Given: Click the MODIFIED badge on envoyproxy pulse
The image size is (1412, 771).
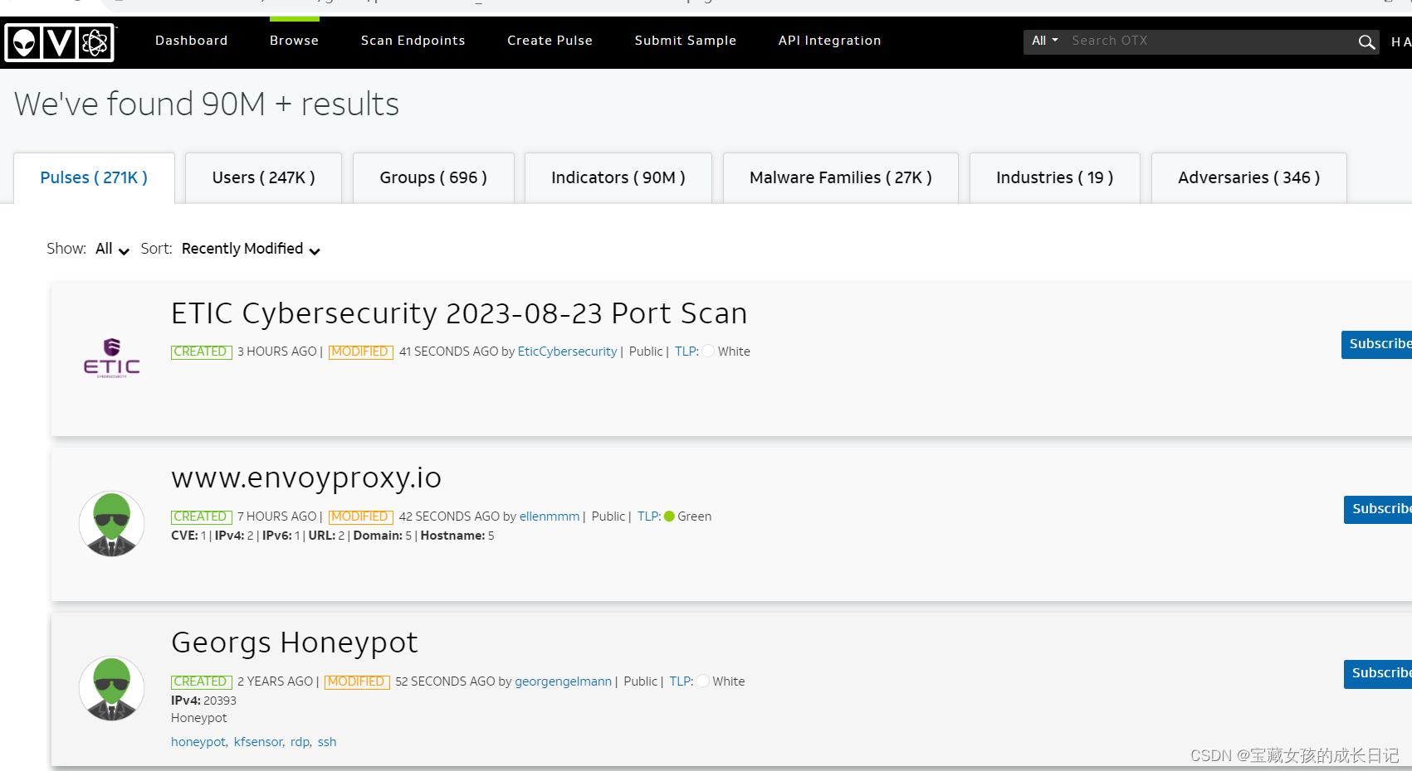Looking at the screenshot, I should [x=361, y=516].
